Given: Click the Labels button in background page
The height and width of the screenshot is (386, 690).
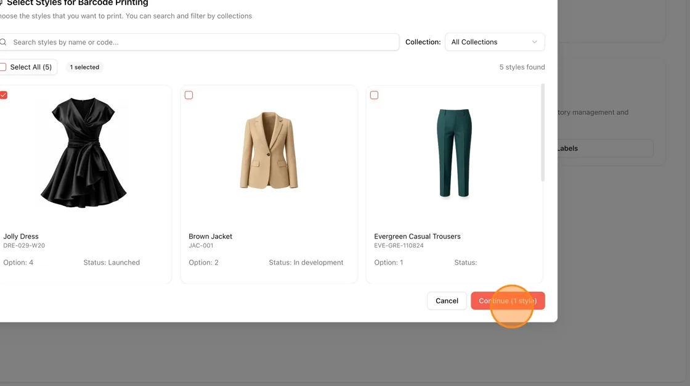Looking at the screenshot, I should pyautogui.click(x=605, y=149).
